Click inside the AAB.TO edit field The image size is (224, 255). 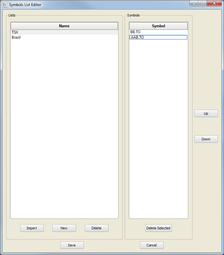coord(158,37)
